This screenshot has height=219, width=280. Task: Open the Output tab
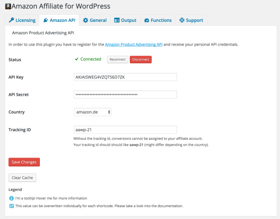coord(125,20)
